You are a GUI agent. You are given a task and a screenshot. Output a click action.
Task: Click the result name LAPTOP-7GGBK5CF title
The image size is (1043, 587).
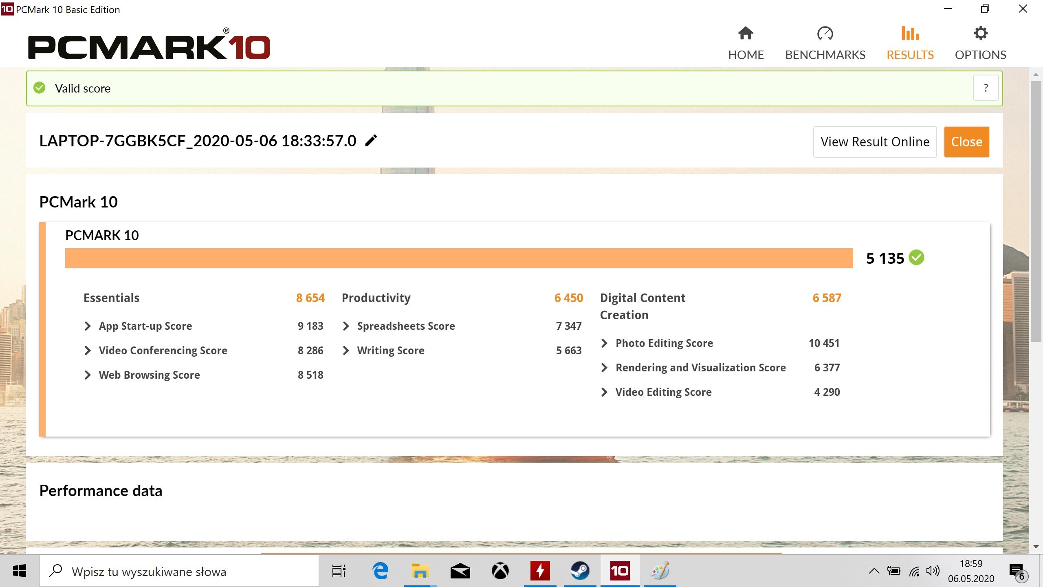(198, 141)
